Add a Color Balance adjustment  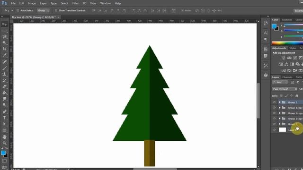click(286, 64)
